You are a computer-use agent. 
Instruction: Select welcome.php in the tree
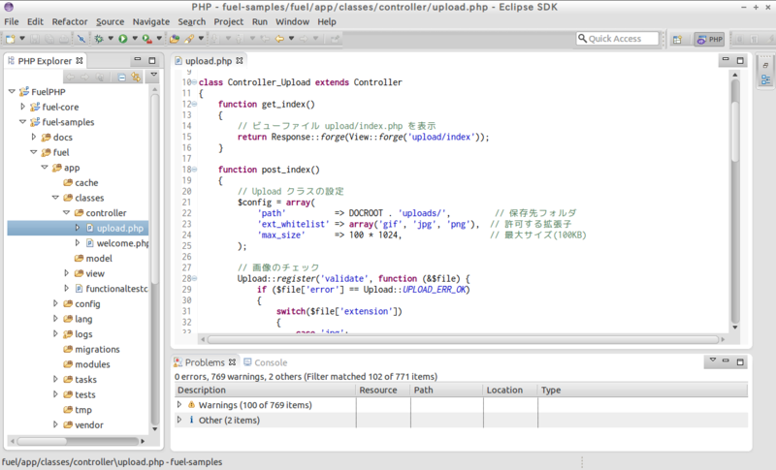122,243
